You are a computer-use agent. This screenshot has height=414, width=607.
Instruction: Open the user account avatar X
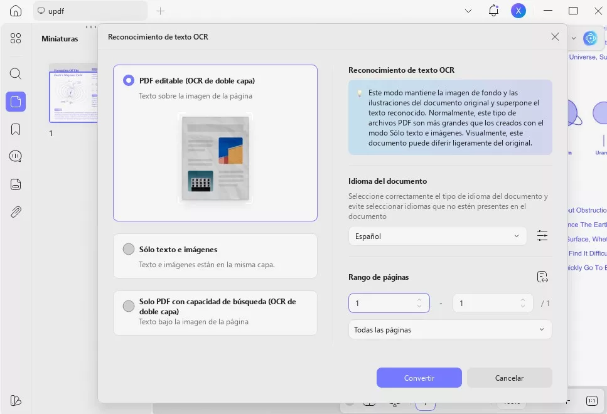pos(518,11)
